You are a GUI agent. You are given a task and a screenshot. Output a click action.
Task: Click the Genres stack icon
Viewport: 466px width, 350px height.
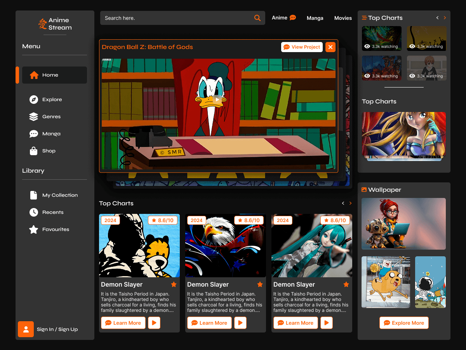33,116
